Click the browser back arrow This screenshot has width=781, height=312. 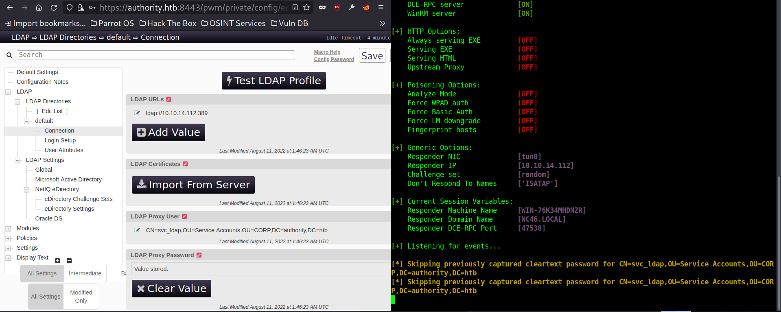10,7
